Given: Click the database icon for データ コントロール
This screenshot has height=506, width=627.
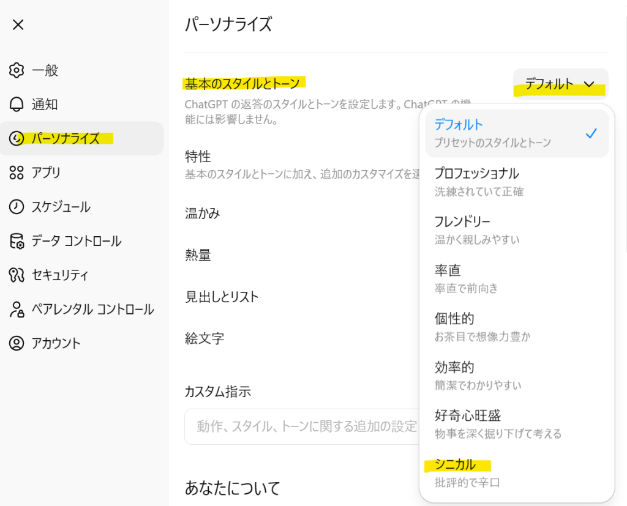Looking at the screenshot, I should point(17,241).
